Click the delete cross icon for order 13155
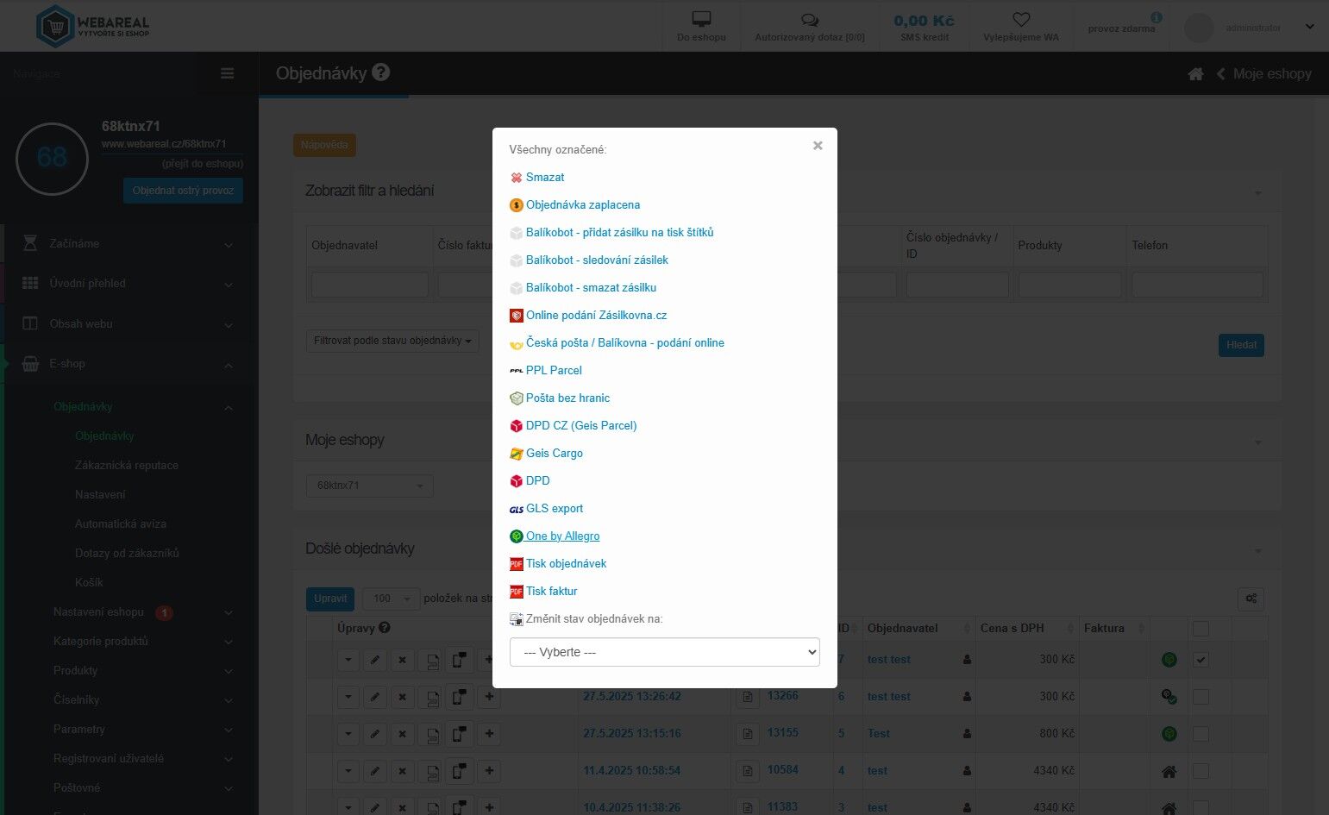 coord(402,734)
